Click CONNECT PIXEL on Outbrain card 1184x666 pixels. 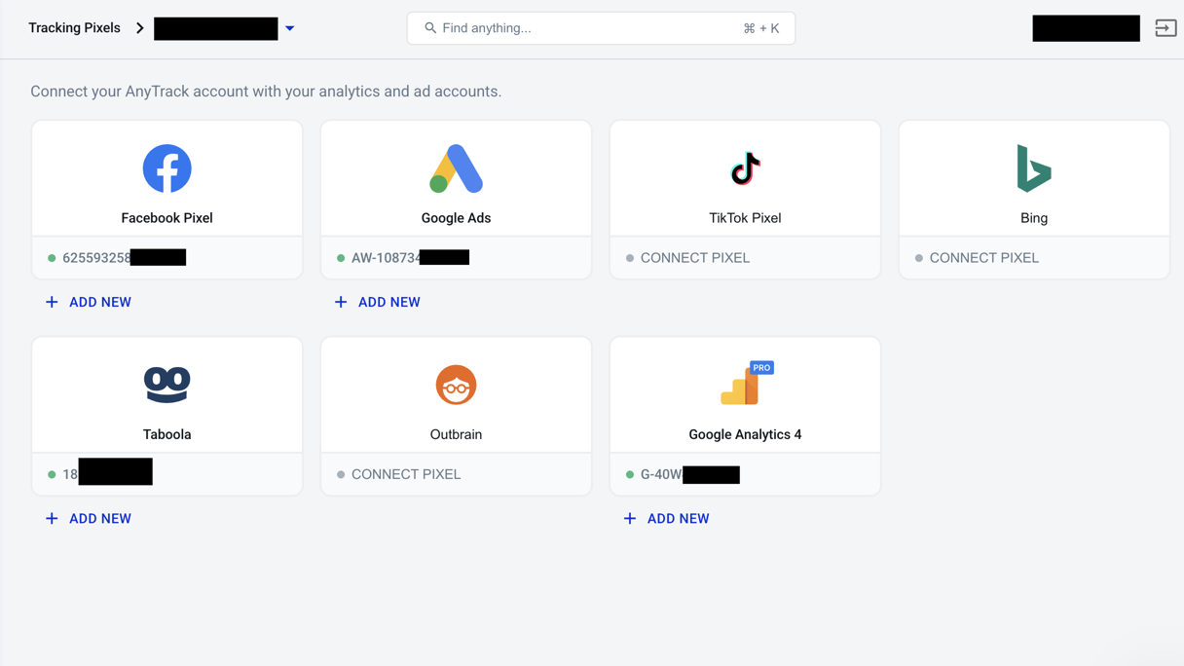click(x=406, y=474)
